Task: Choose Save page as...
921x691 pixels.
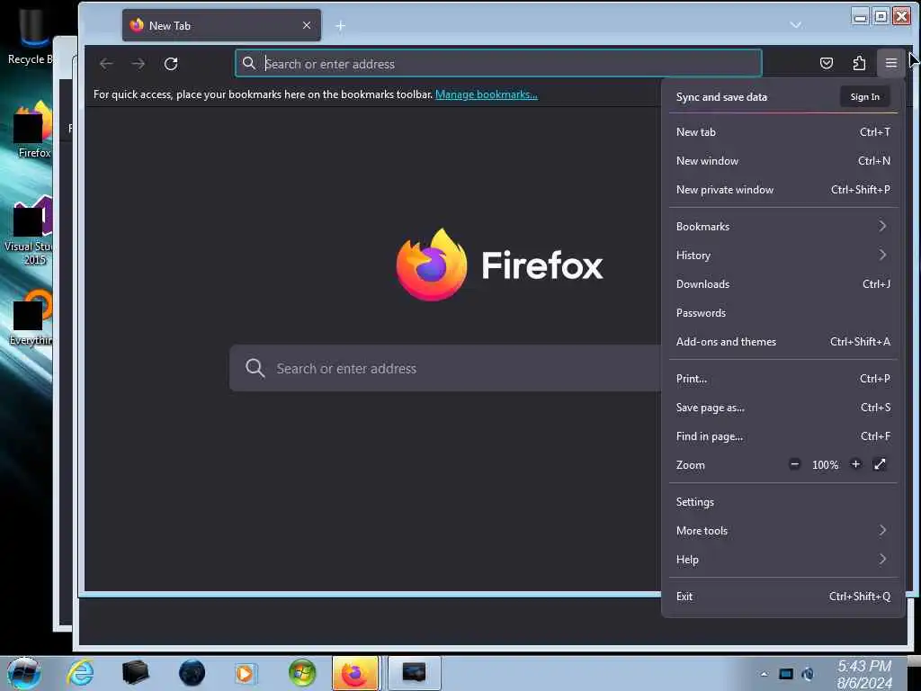Action: click(x=783, y=408)
